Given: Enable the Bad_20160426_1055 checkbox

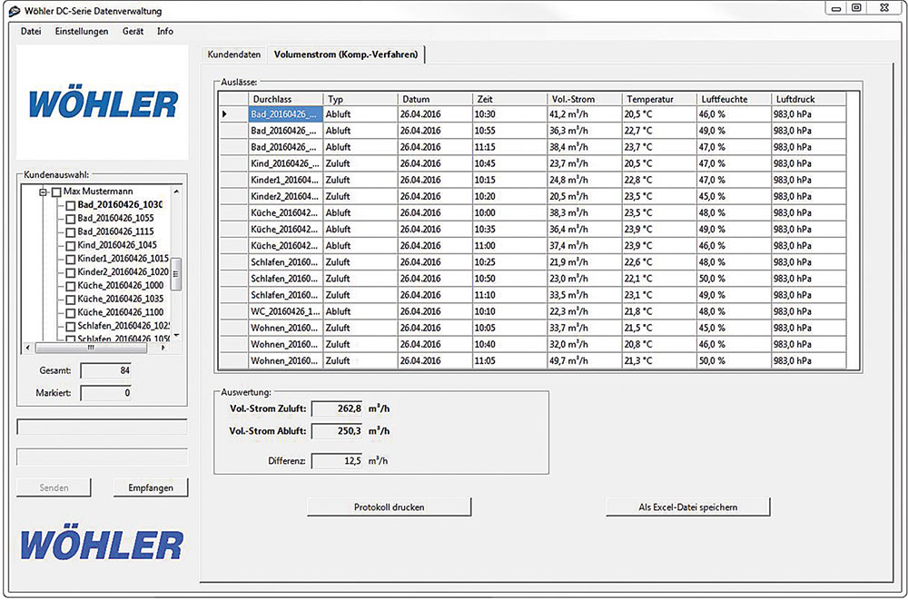Looking at the screenshot, I should (70, 219).
